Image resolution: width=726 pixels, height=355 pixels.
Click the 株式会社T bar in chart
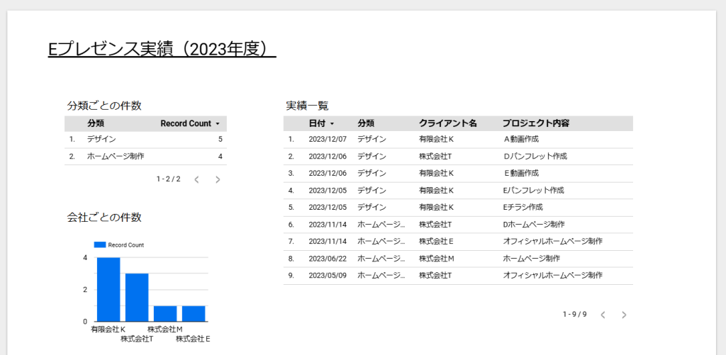pyautogui.click(x=137, y=297)
